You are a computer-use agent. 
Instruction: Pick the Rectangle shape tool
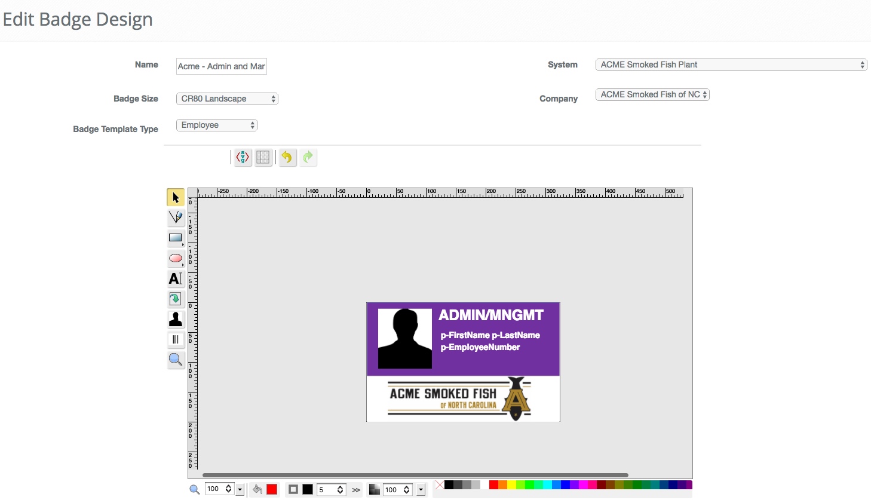coord(176,238)
